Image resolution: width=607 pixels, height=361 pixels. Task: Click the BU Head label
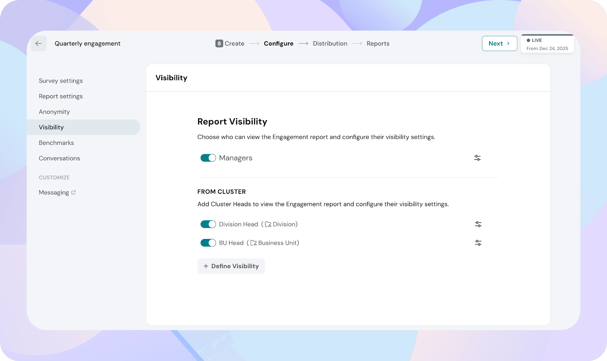pyautogui.click(x=231, y=243)
